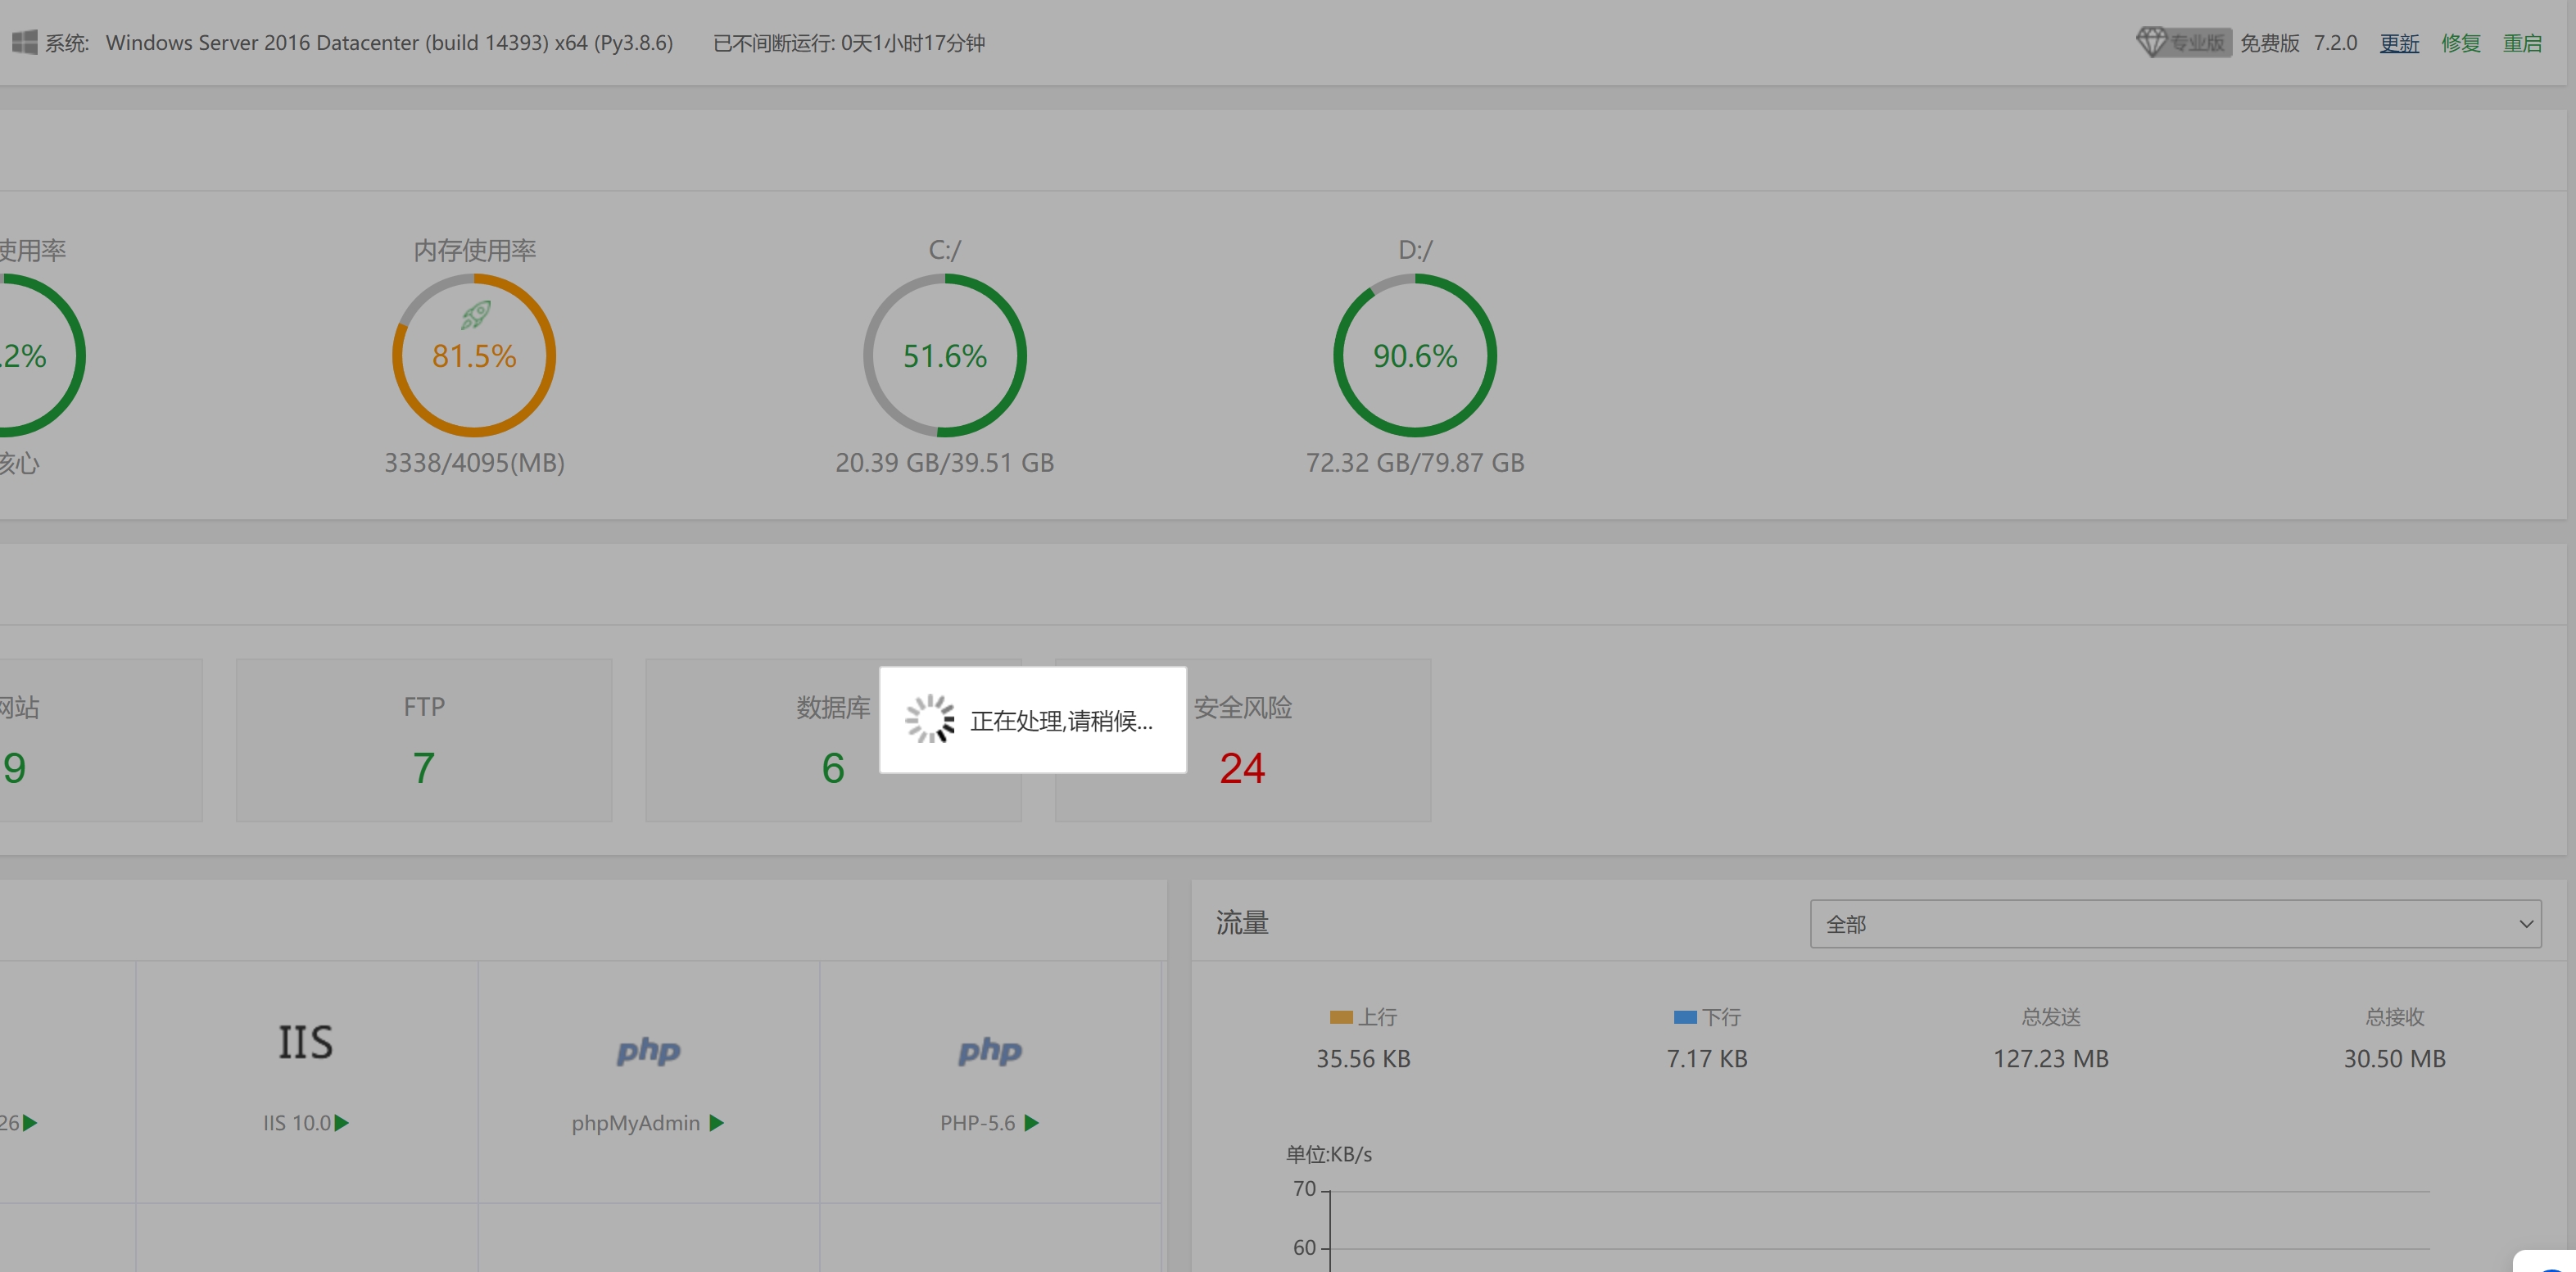The image size is (2576, 1272).
Task: Click the 72.32 GB/79.87 GB text
Action: 1415,463
